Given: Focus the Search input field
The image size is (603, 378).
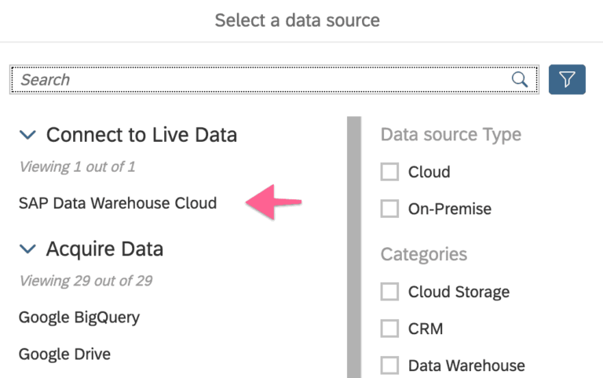Looking at the screenshot, I should click(x=259, y=79).
